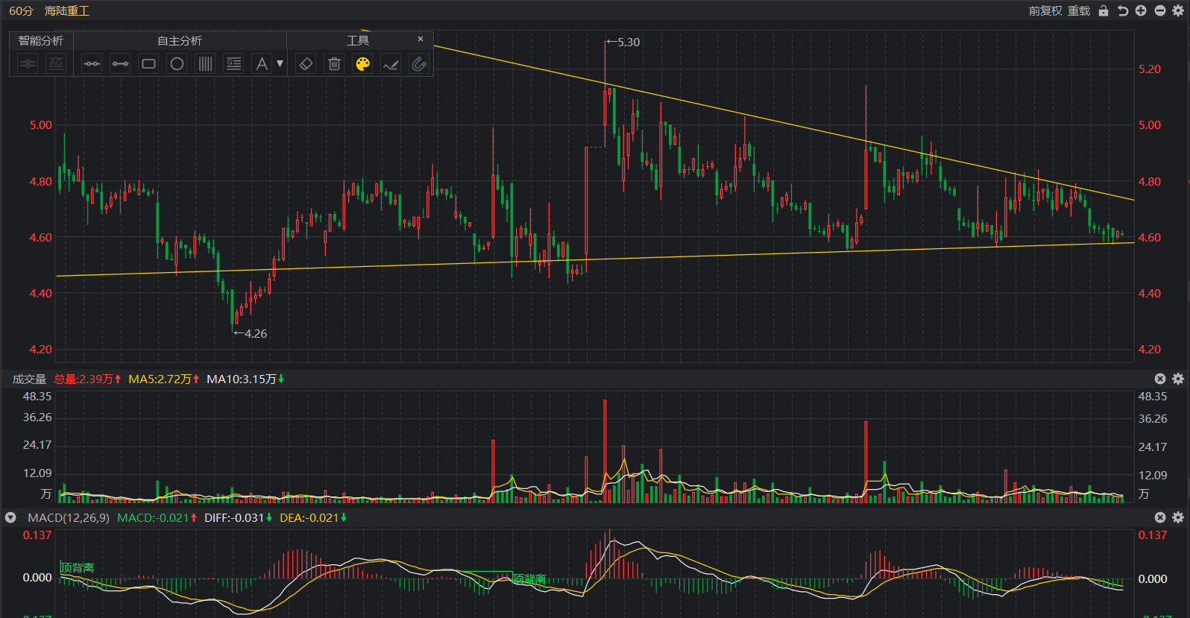Select the three-point line drawing tool
The width and height of the screenshot is (1190, 618).
[x=92, y=64]
